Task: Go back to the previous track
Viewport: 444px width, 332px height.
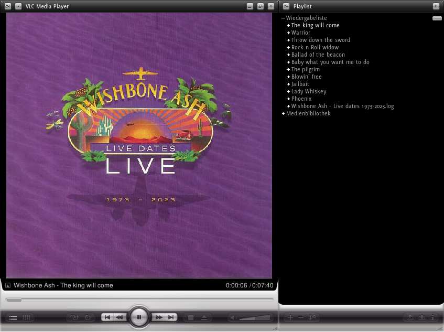Action: pyautogui.click(x=107, y=317)
